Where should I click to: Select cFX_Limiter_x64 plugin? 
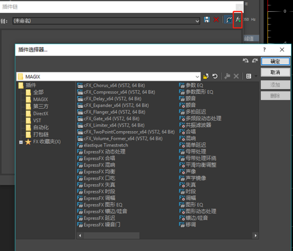coord(111,125)
